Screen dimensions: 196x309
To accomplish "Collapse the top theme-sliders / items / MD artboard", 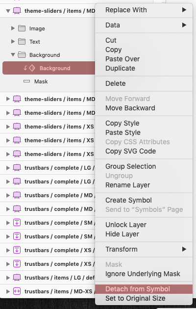I will click(8, 11).
